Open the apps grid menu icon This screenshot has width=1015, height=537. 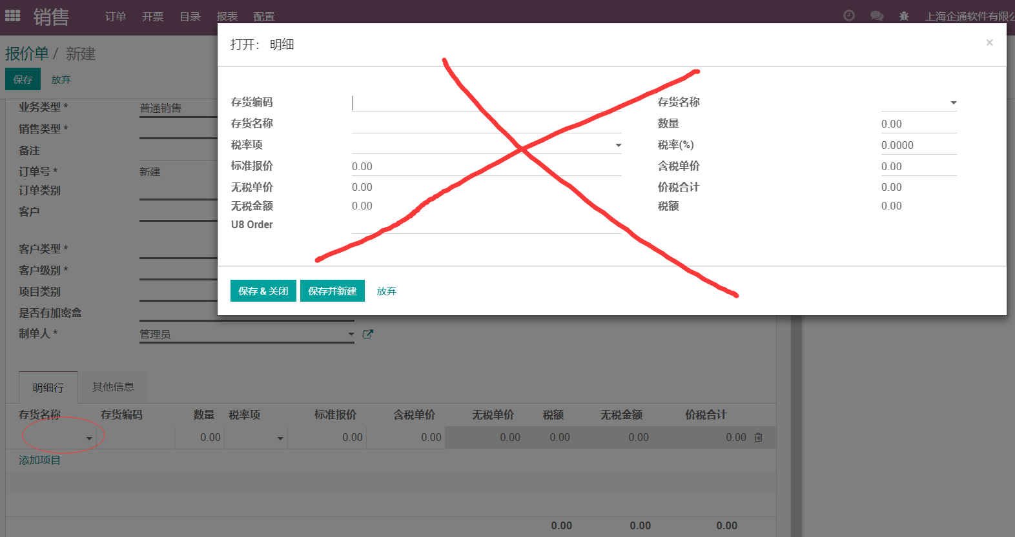(x=12, y=15)
